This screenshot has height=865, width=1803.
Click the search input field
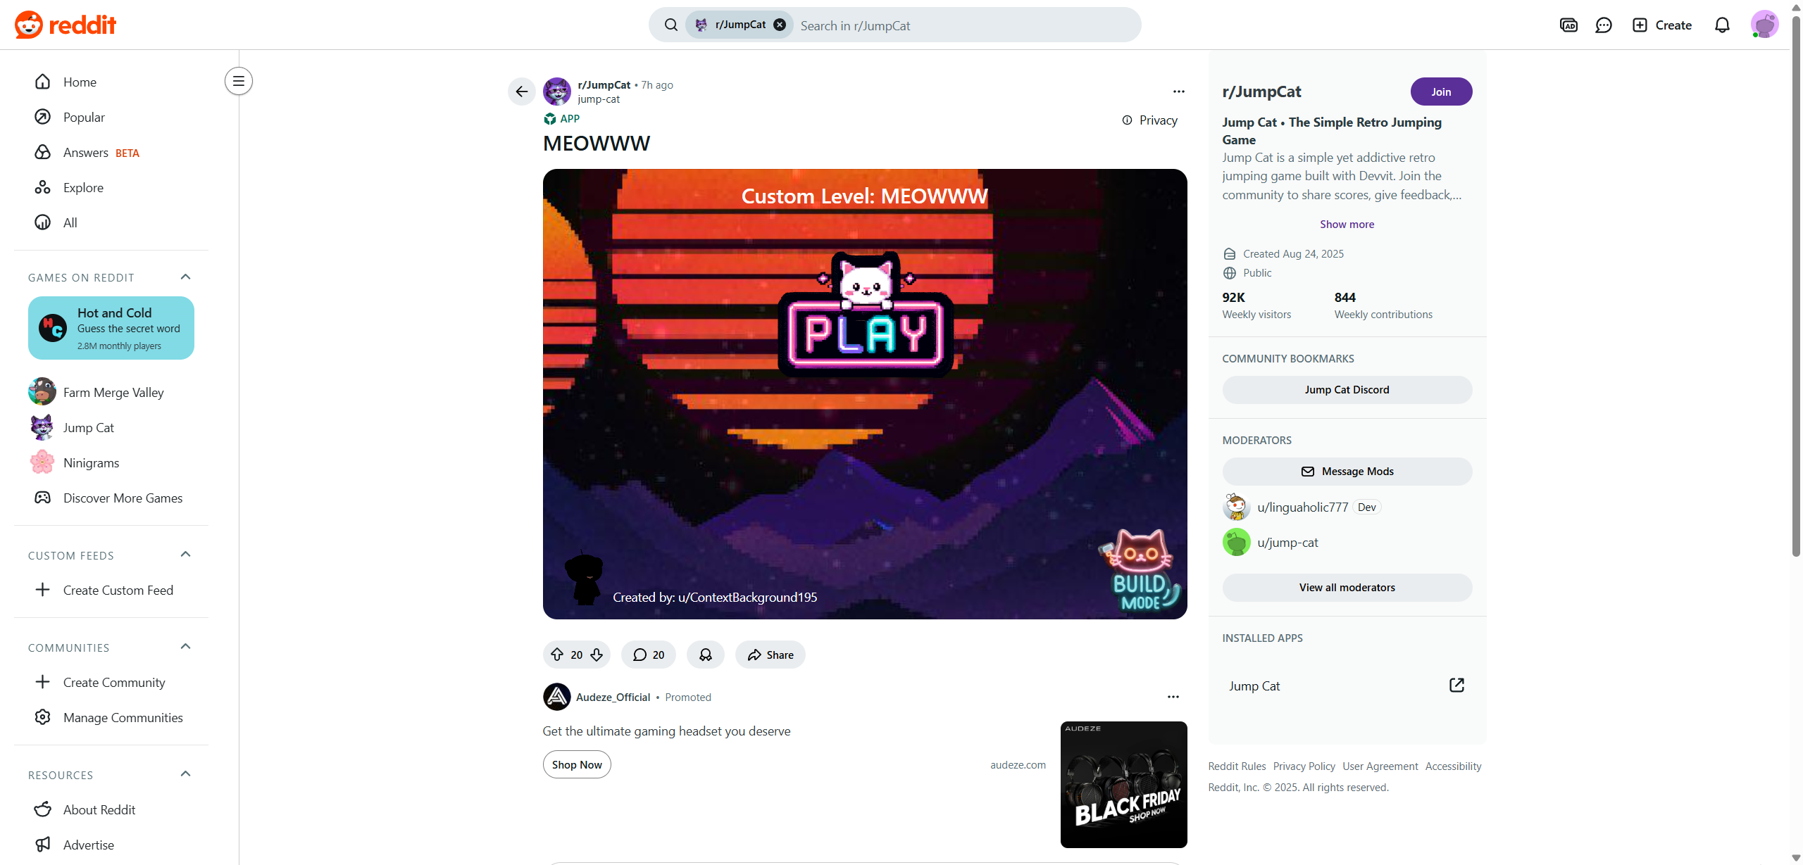965,25
